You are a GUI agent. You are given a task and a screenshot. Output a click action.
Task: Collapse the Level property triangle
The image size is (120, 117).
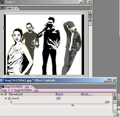click(x=5, y=98)
